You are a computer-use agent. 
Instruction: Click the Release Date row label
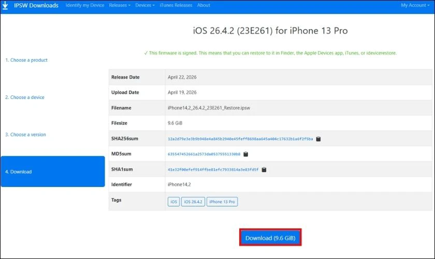coord(125,77)
